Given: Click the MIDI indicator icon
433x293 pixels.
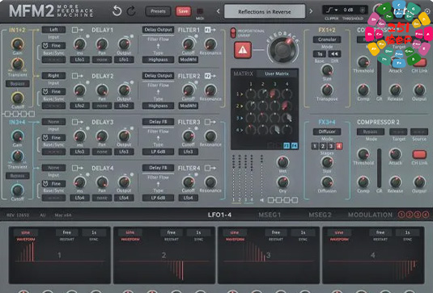Looking at the screenshot, I should [x=200, y=11].
